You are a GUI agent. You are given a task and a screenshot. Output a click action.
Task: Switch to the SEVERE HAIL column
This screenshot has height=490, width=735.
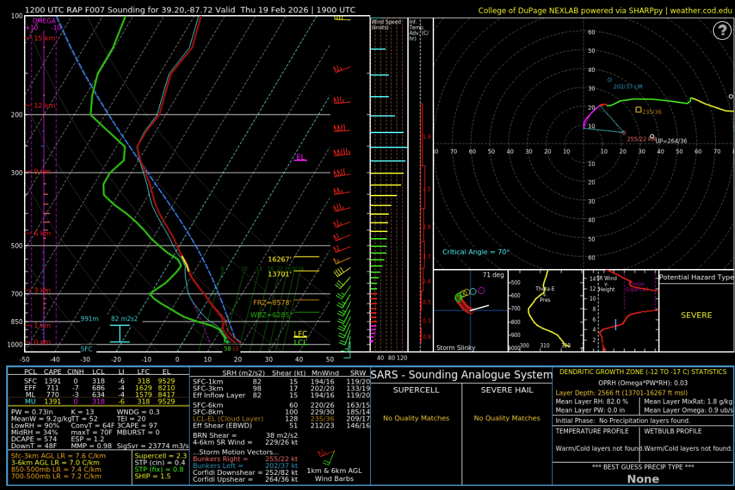[x=506, y=389]
